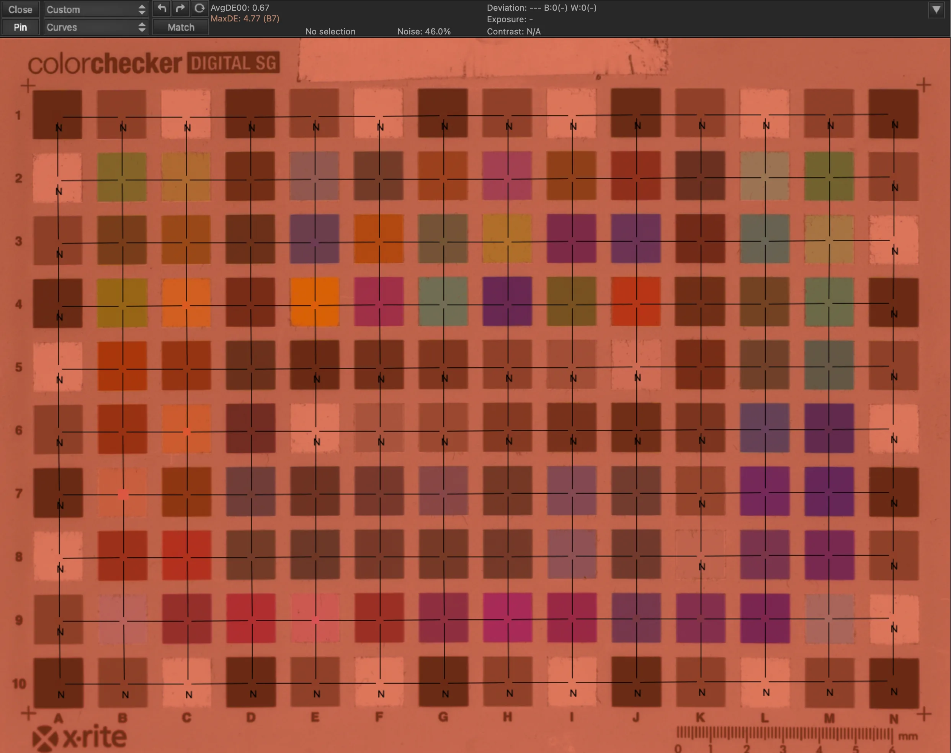The width and height of the screenshot is (951, 753).
Task: Select the red patch C8
Action: [x=186, y=555]
